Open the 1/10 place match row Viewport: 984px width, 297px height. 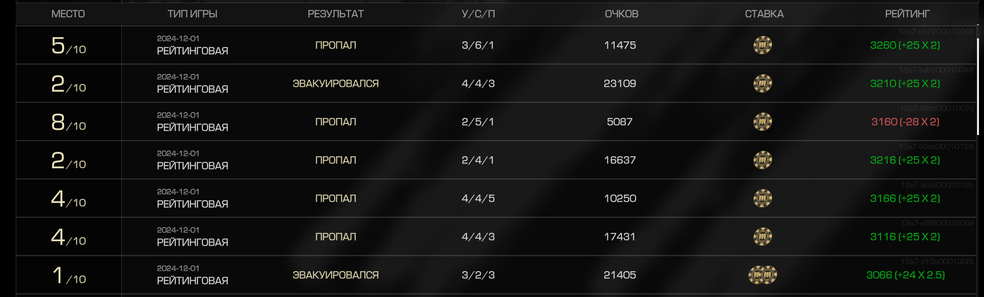[x=496, y=275]
